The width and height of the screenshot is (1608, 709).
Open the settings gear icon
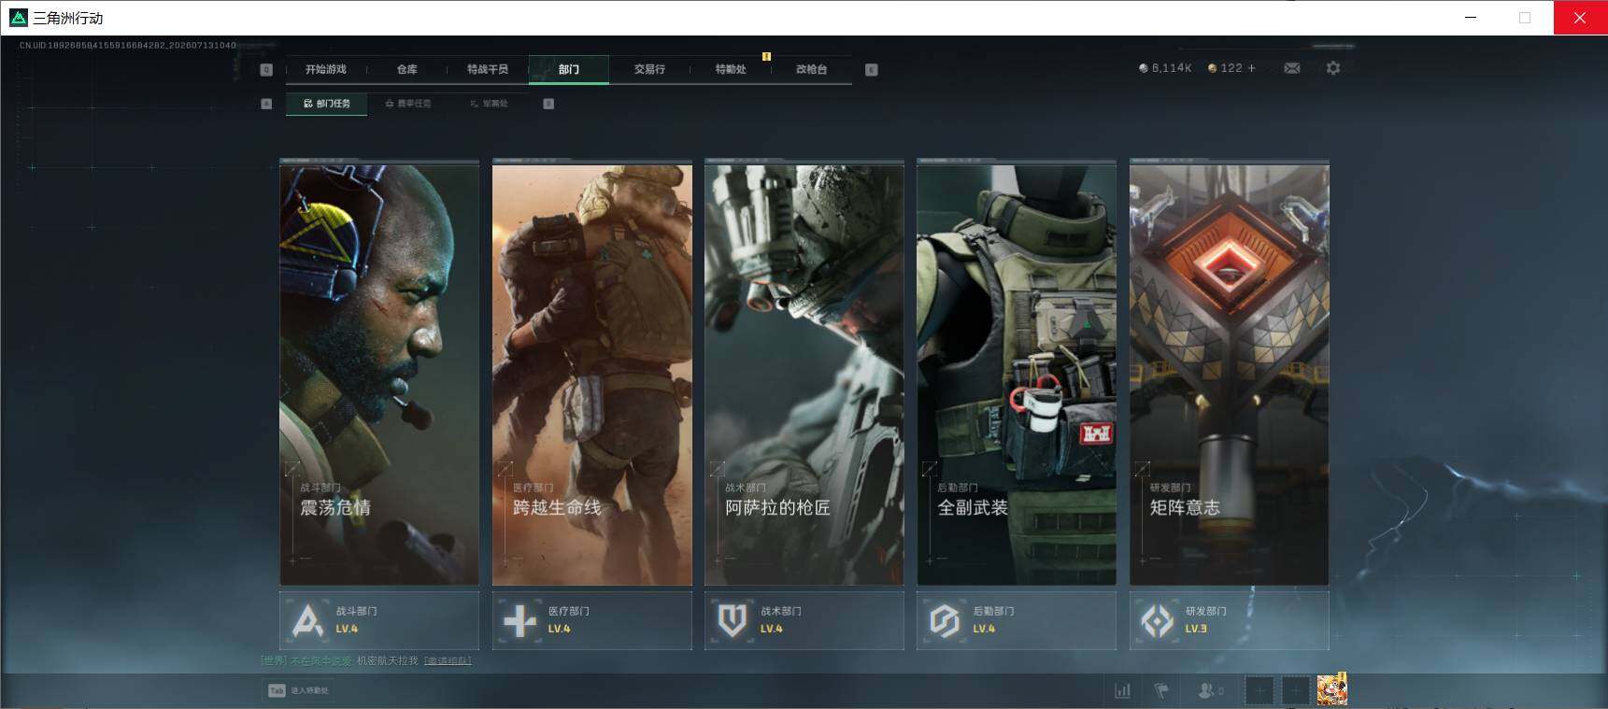point(1333,68)
